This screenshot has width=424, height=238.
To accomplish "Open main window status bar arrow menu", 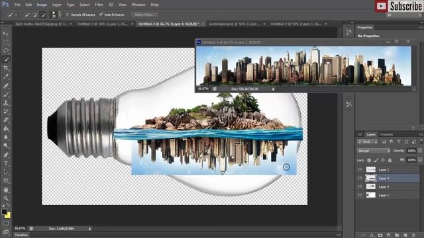I will (x=90, y=229).
